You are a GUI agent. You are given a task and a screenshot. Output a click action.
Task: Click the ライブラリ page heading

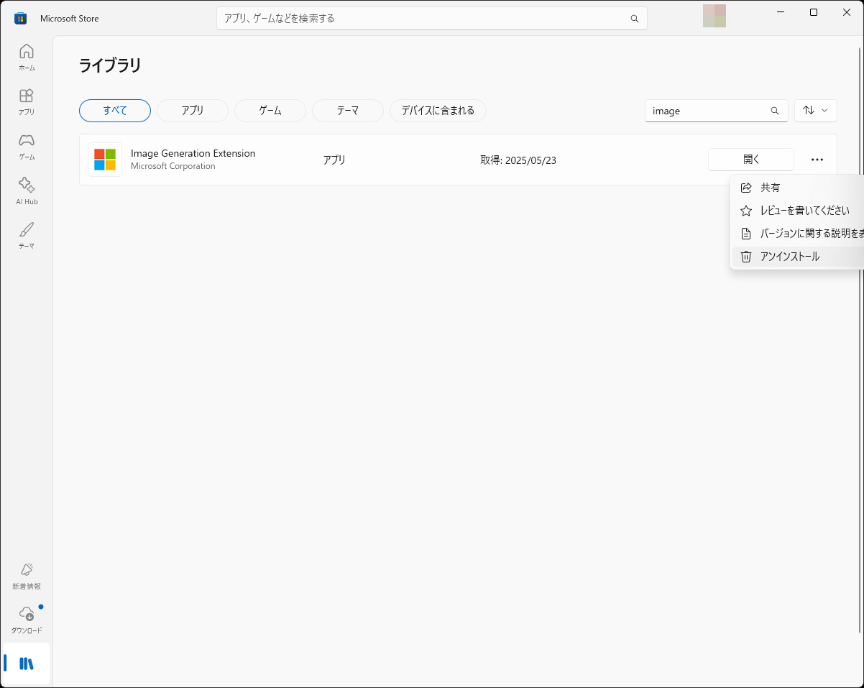110,65
